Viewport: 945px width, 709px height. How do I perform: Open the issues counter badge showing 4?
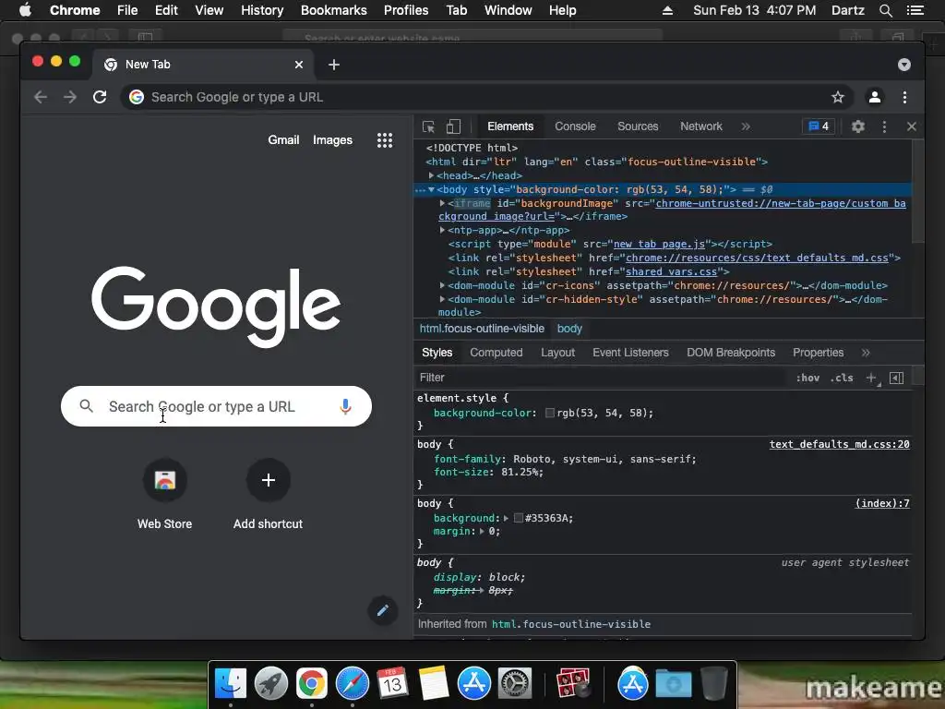tap(819, 126)
